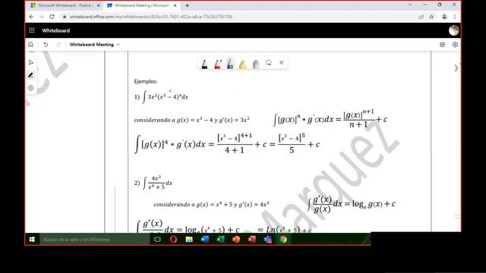The width and height of the screenshot is (486, 273).
Task: Switch to Chrome on the taskbar
Action: pyautogui.click(x=283, y=240)
